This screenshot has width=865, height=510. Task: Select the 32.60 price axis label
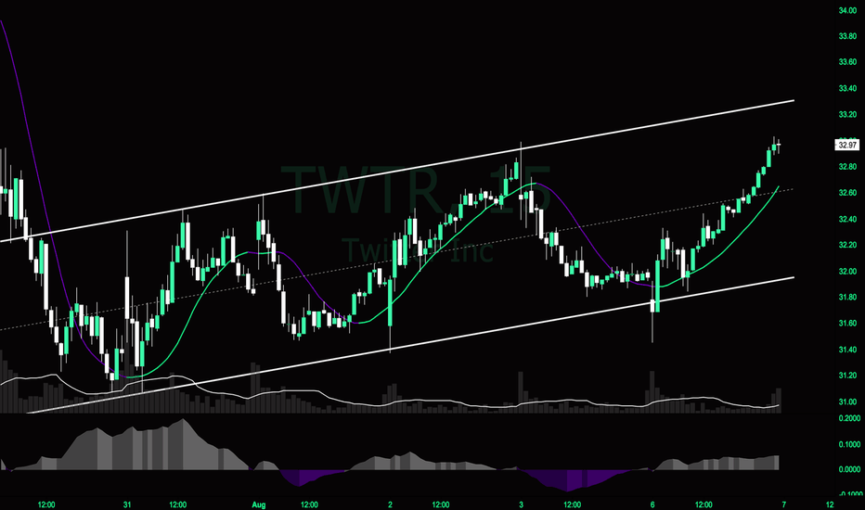[x=847, y=193]
